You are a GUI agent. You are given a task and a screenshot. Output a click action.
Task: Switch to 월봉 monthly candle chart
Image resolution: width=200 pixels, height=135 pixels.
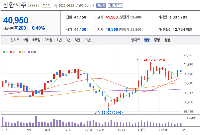click(x=167, y=40)
